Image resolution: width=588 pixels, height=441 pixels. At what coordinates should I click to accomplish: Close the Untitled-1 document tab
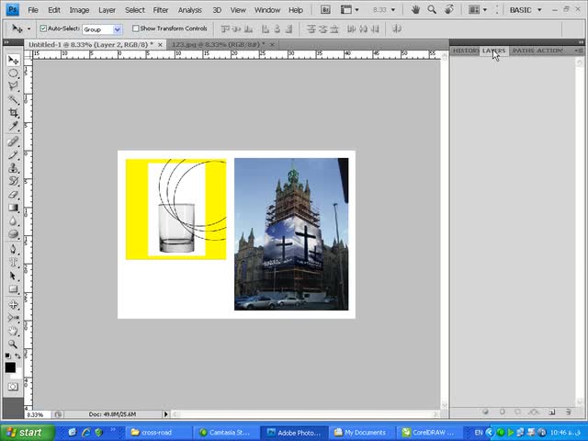[x=160, y=45]
